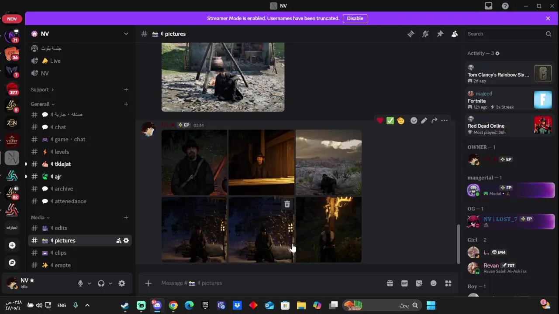
Task: Open the upload plus button in message bar
Action: point(148,283)
